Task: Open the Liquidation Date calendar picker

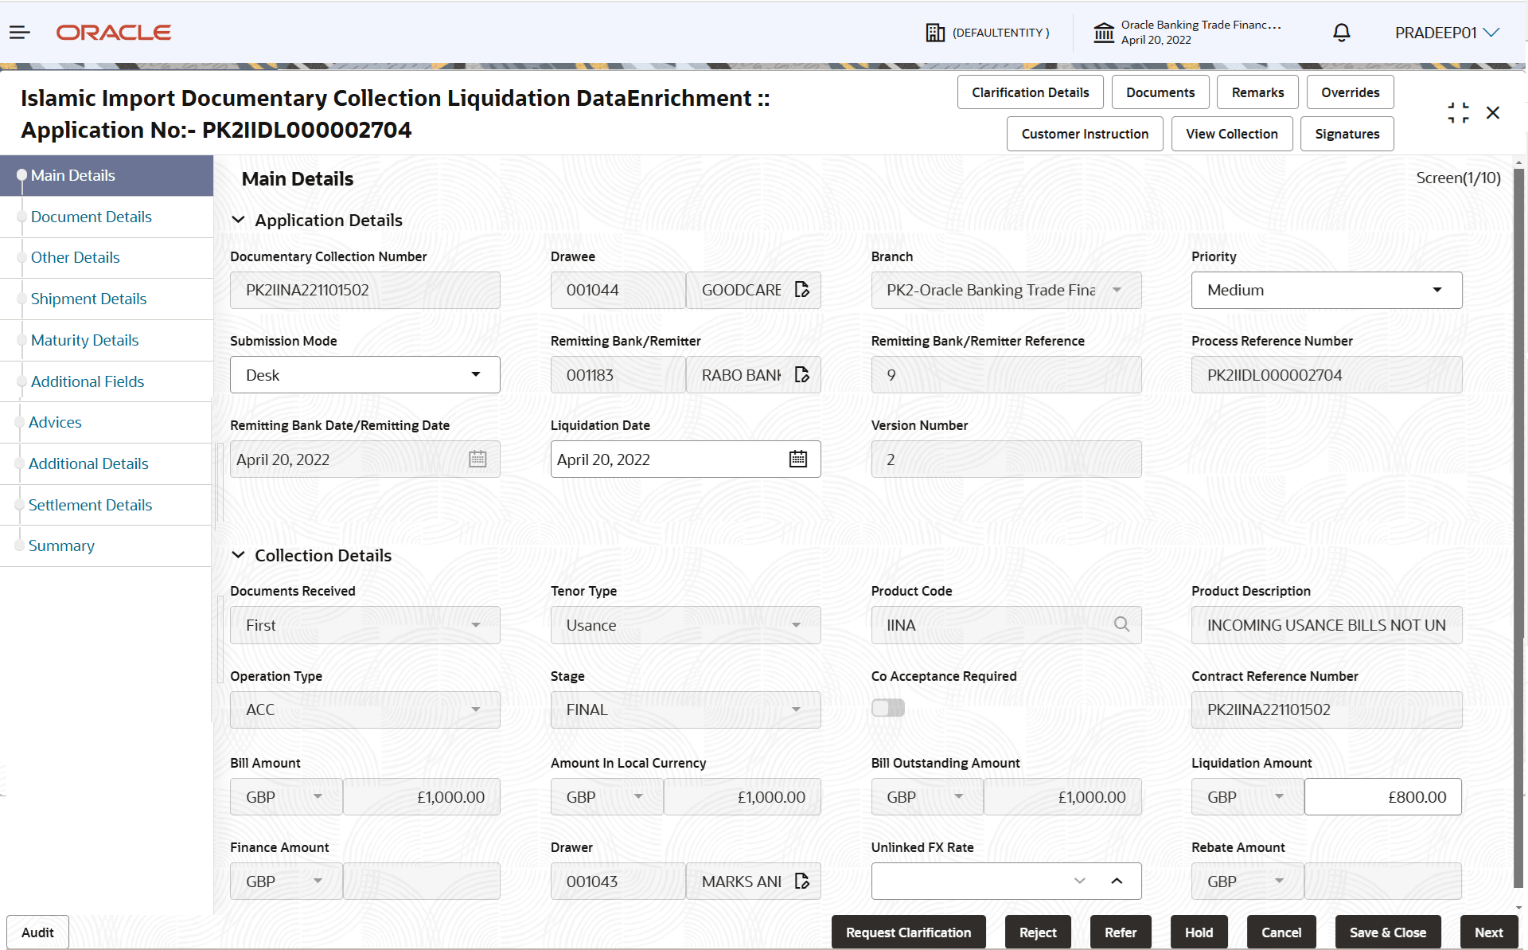Action: (x=797, y=459)
